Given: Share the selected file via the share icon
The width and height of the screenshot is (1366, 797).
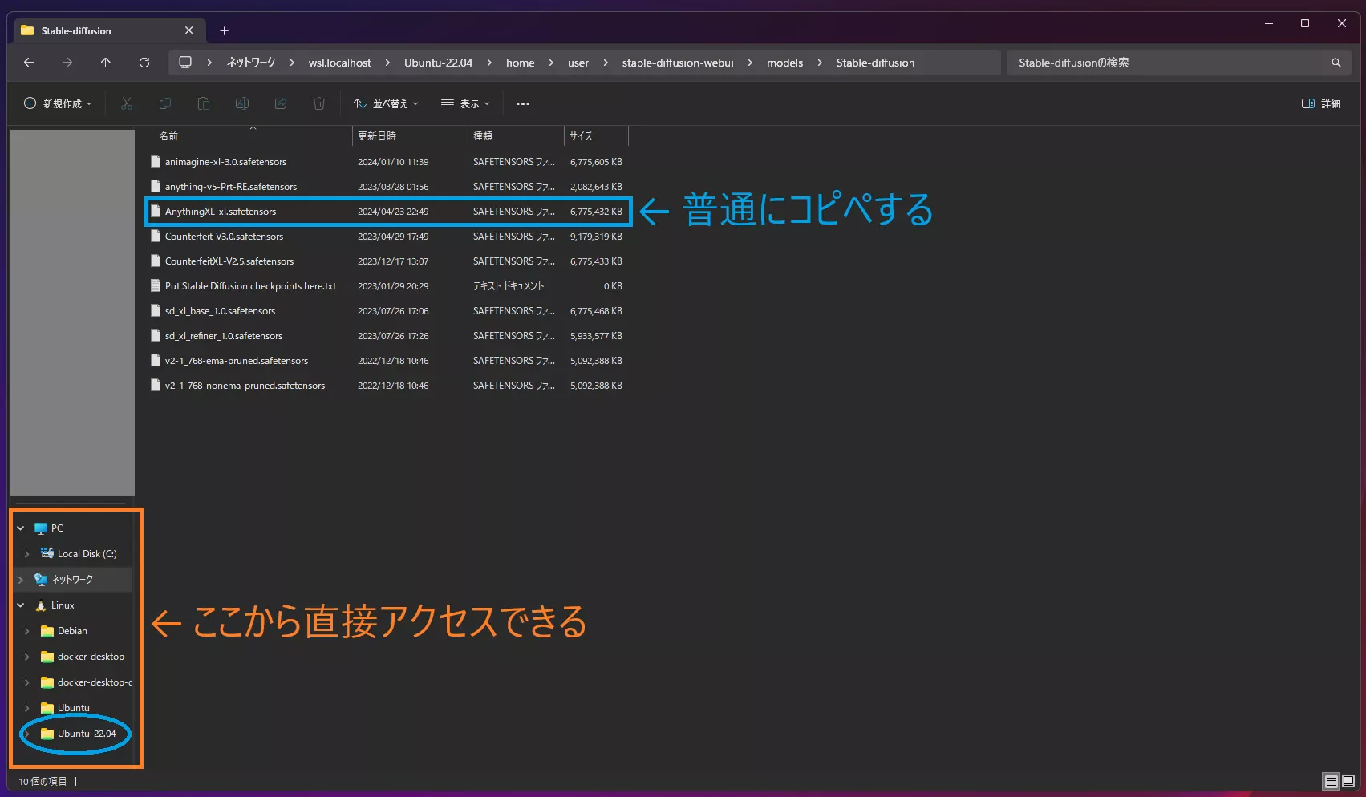Looking at the screenshot, I should [x=280, y=103].
